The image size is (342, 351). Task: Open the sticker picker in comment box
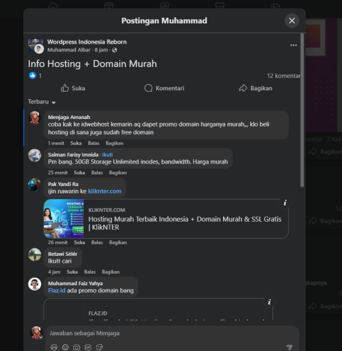pyautogui.click(x=100, y=348)
